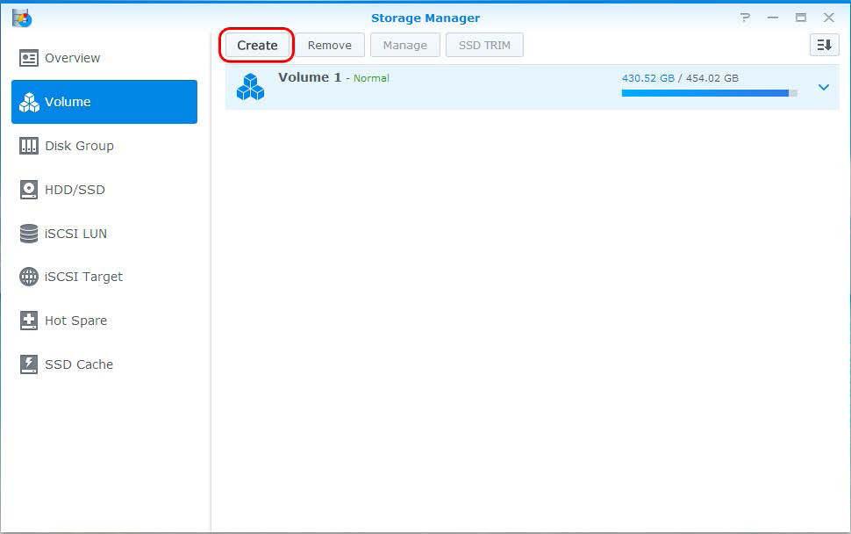
Task: Select the Volume 1 title text
Action: (310, 77)
